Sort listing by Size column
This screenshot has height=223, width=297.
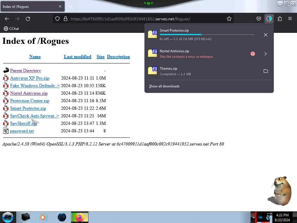(x=101, y=57)
